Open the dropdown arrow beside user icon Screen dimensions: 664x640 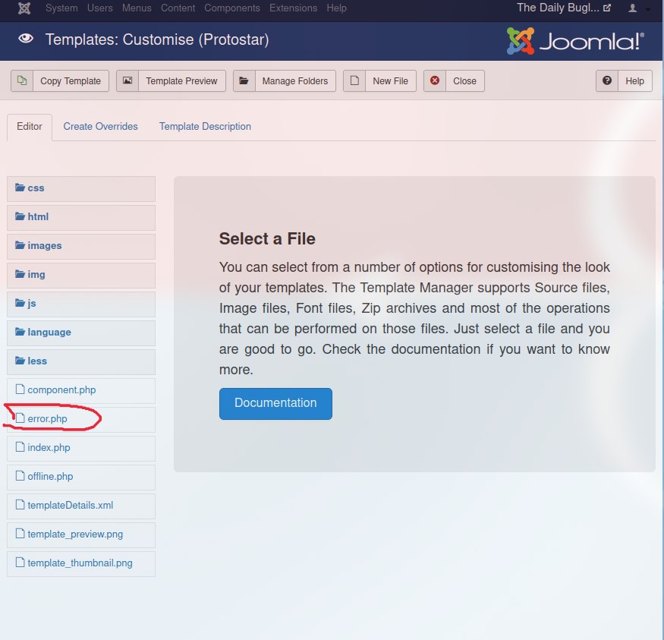[x=647, y=9]
